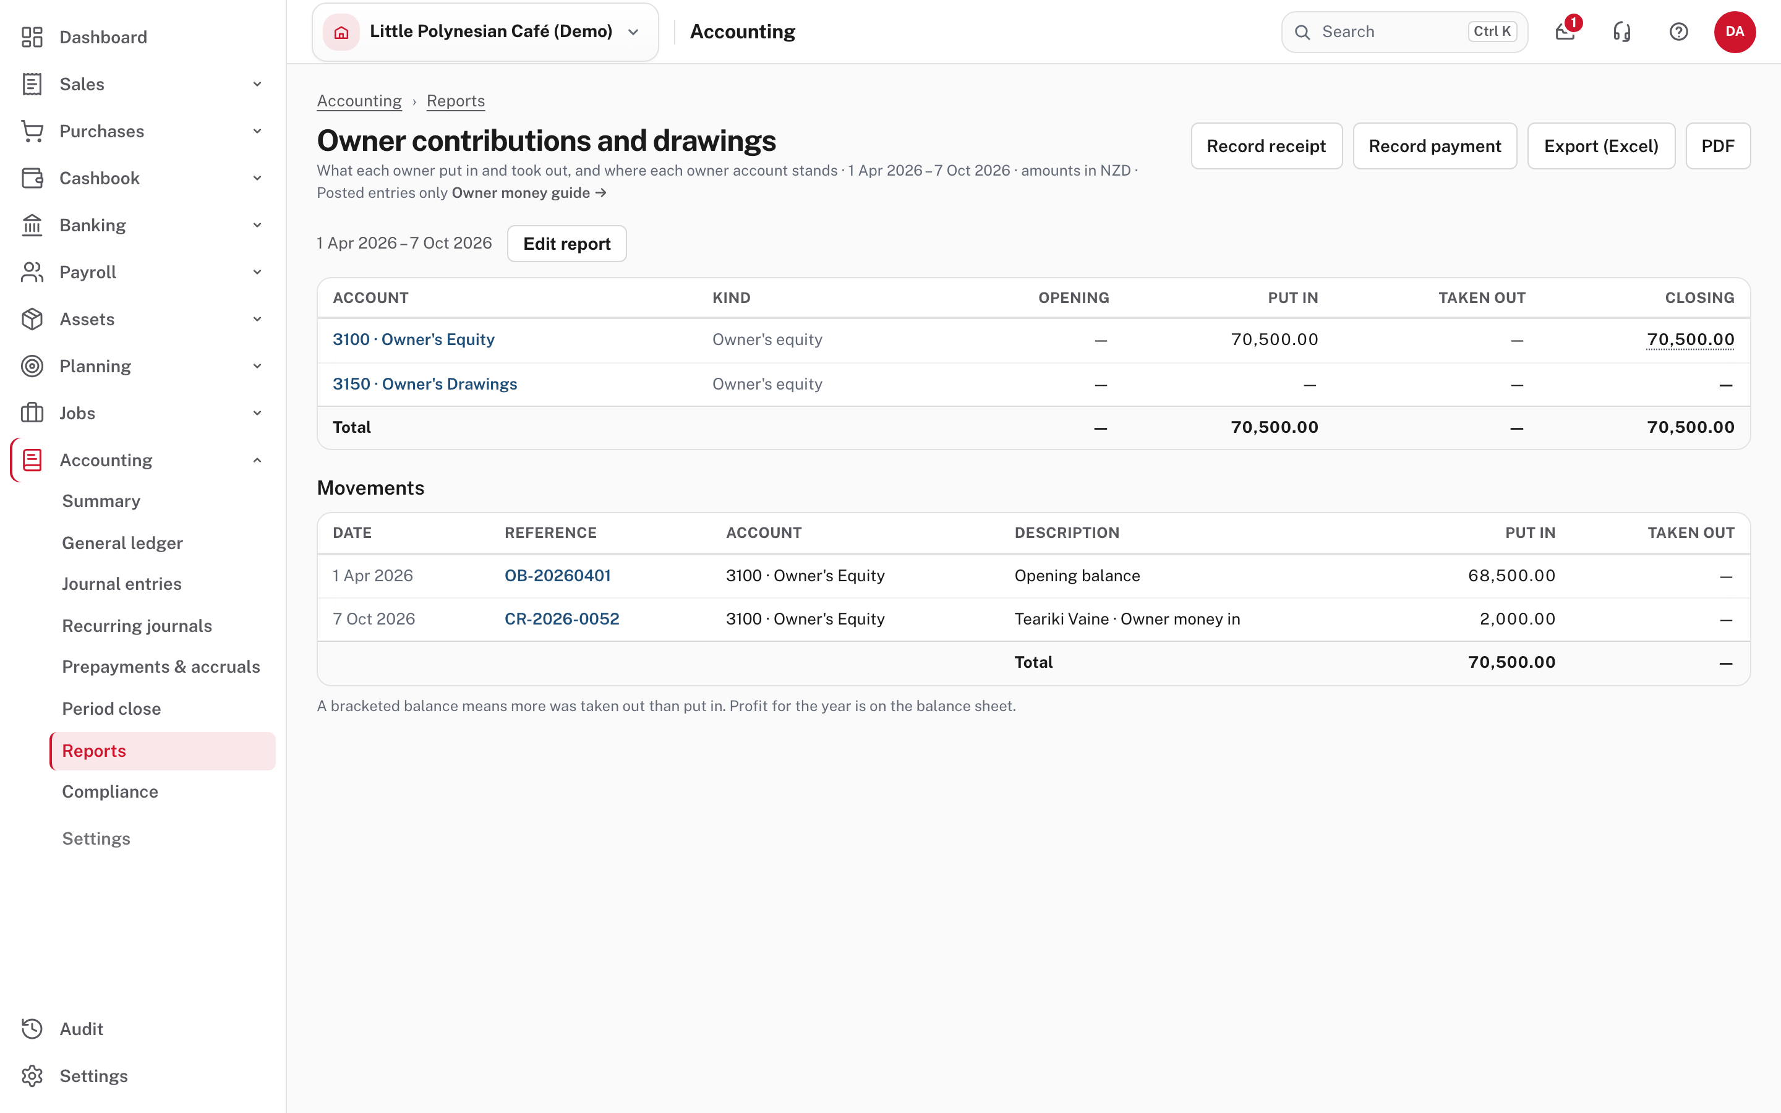This screenshot has width=1781, height=1113.
Task: Click the 2,000.00 put in amount
Action: (1518, 619)
